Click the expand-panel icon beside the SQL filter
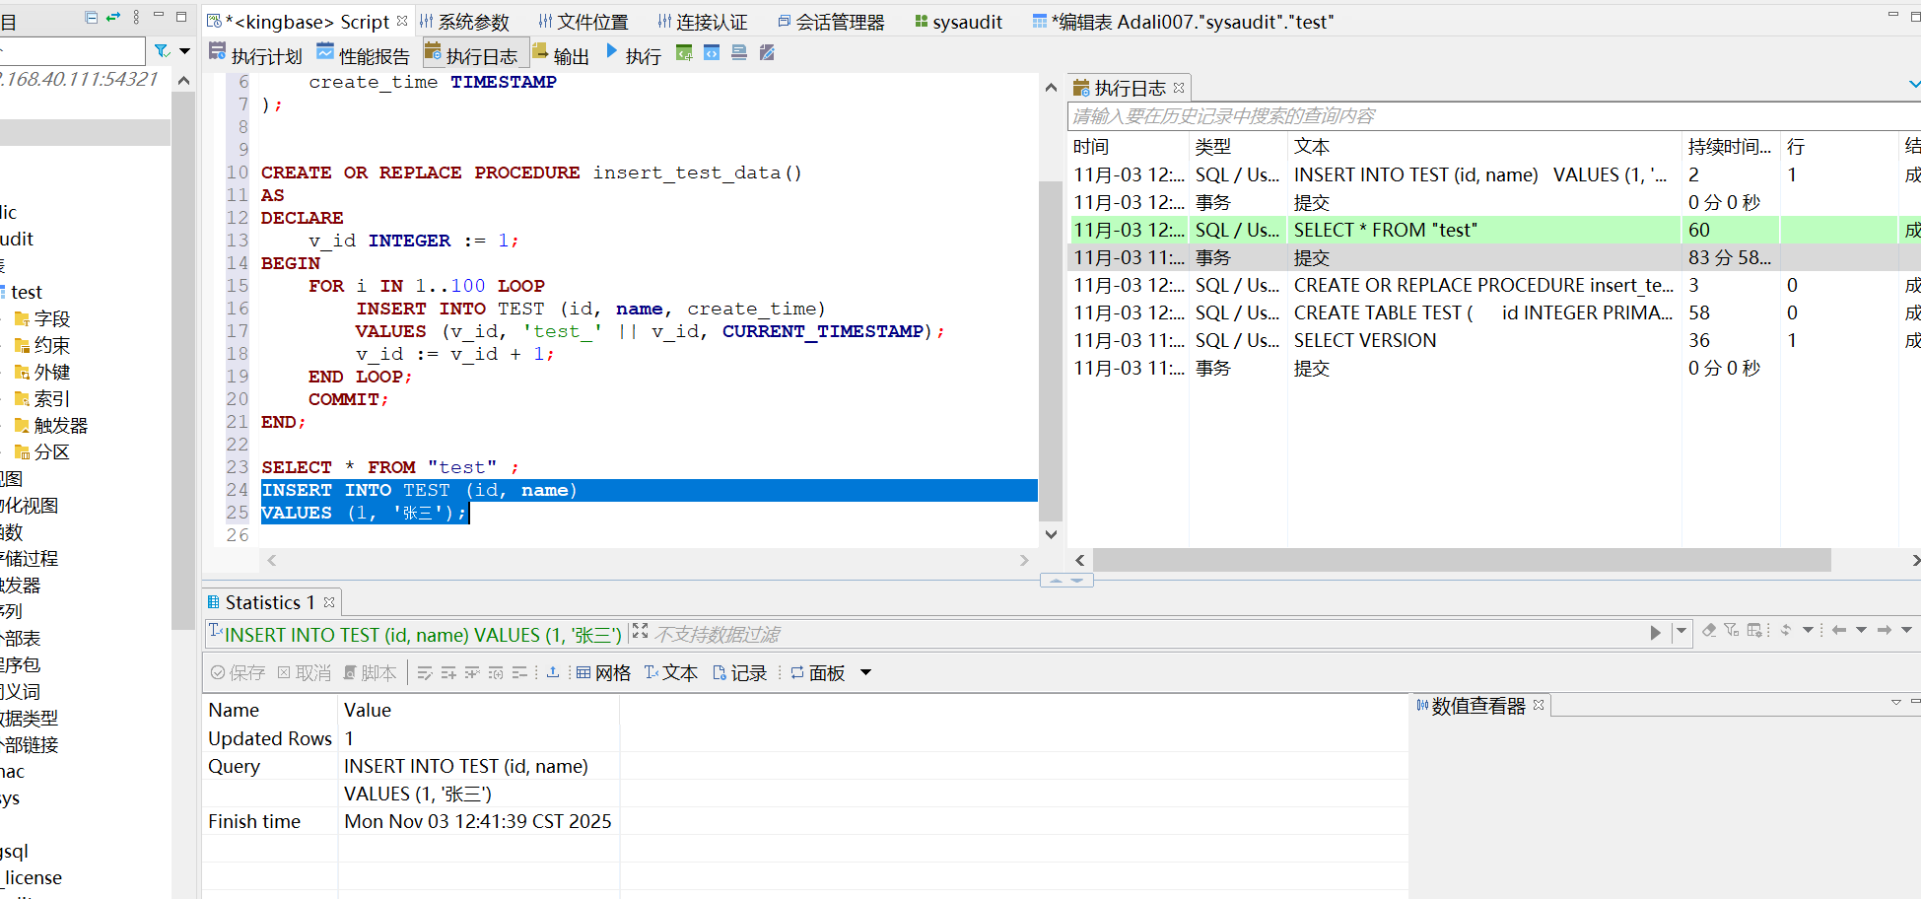Screen dimensions: 1921x899 click(x=641, y=632)
